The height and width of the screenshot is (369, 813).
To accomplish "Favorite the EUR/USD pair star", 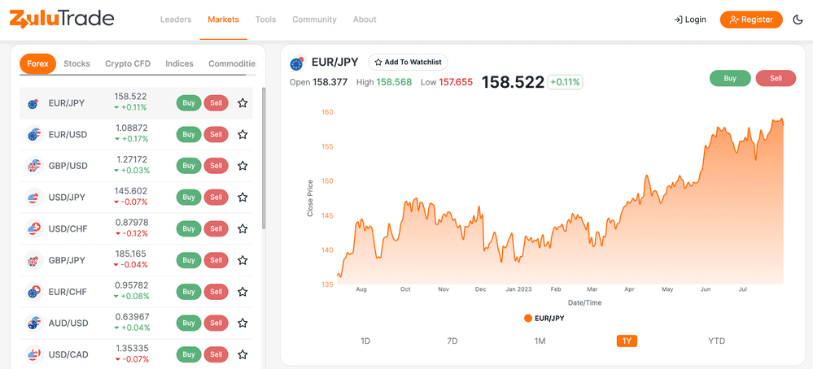I will 243,135.
